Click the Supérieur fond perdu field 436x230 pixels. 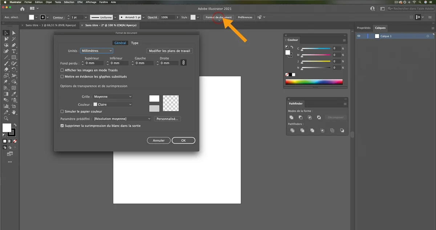[x=95, y=63]
